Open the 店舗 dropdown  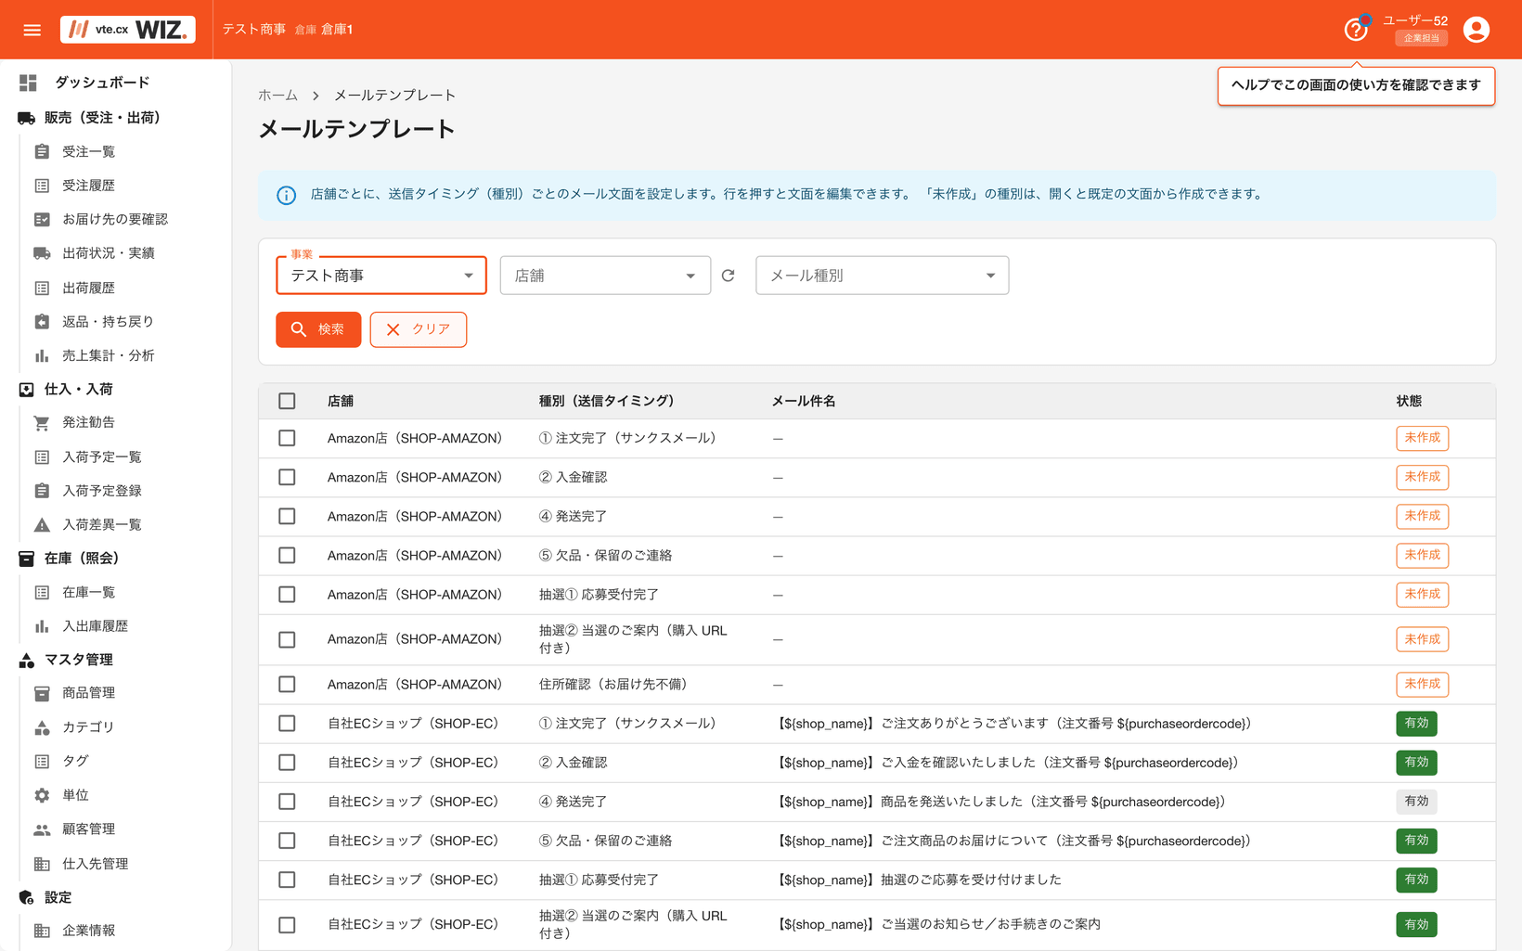tap(605, 276)
